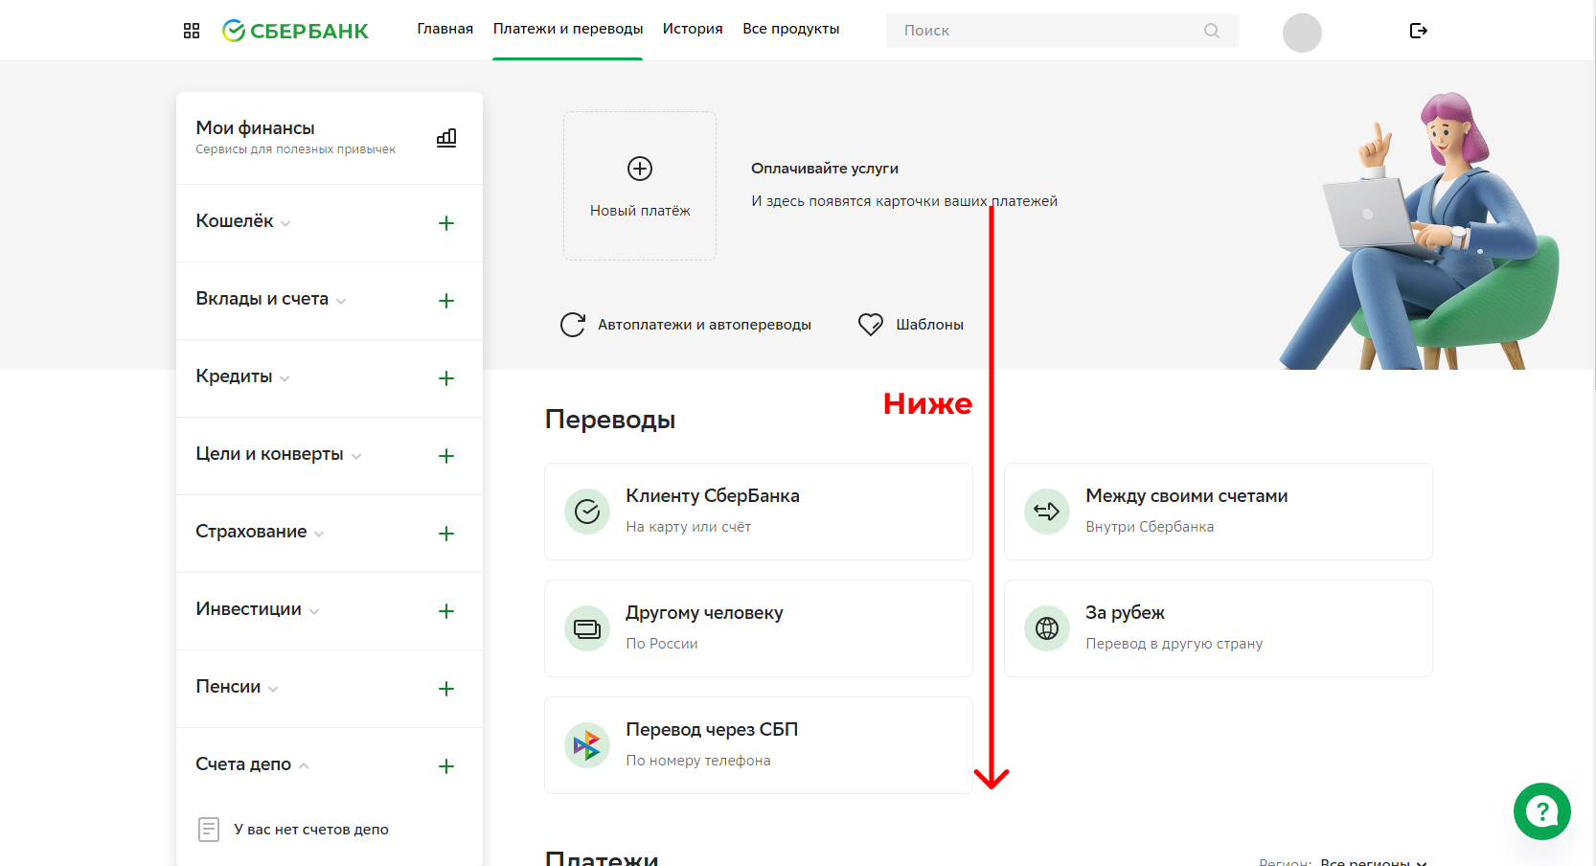Viewport: 1596px width, 866px height.
Task: Collapse the Счета депо section chevron
Action: point(304,765)
